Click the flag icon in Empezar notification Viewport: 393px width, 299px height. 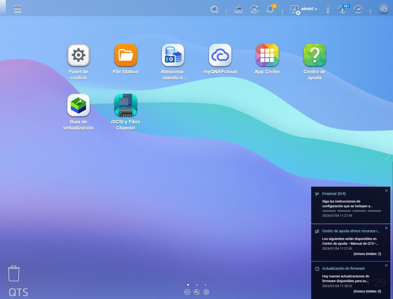(x=317, y=194)
